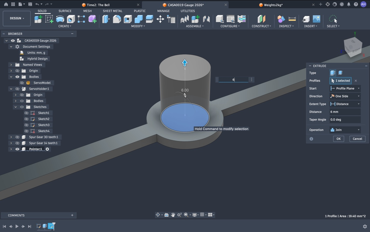The height and width of the screenshot is (232, 370).
Task: Click Cancel in the Extrude dialog
Action: (357, 139)
